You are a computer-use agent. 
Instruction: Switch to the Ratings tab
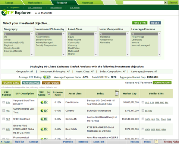pyautogui.click(x=9, y=3)
